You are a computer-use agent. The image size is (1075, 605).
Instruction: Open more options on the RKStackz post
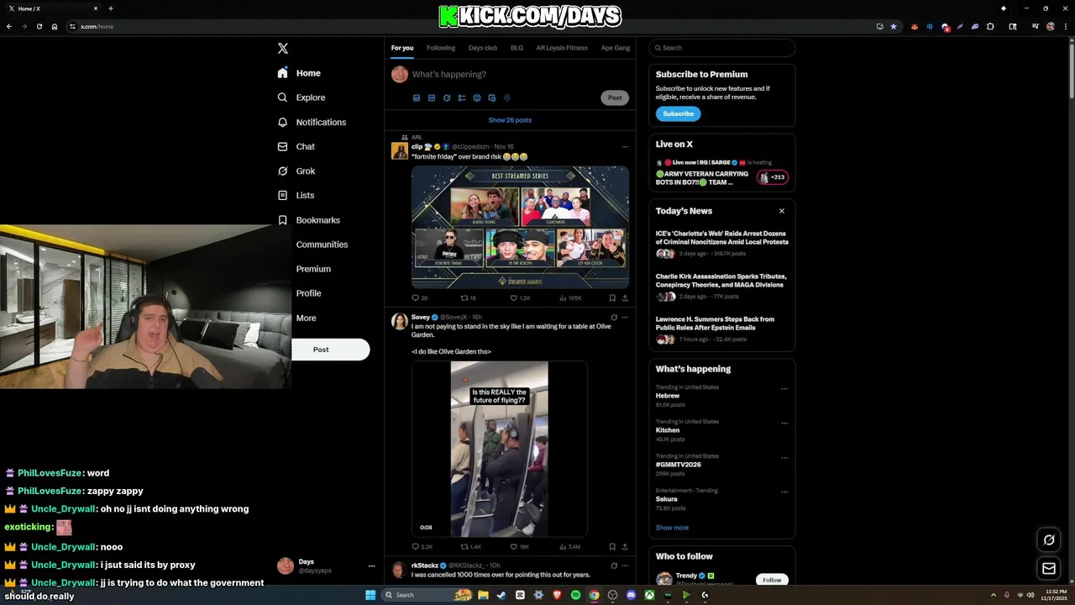click(625, 566)
